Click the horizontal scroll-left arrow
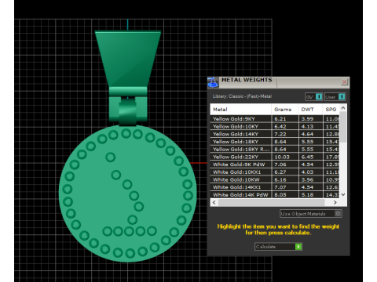This screenshot has height=282, width=377. point(214,202)
